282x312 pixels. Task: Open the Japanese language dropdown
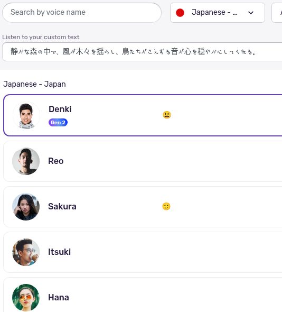tap(218, 13)
